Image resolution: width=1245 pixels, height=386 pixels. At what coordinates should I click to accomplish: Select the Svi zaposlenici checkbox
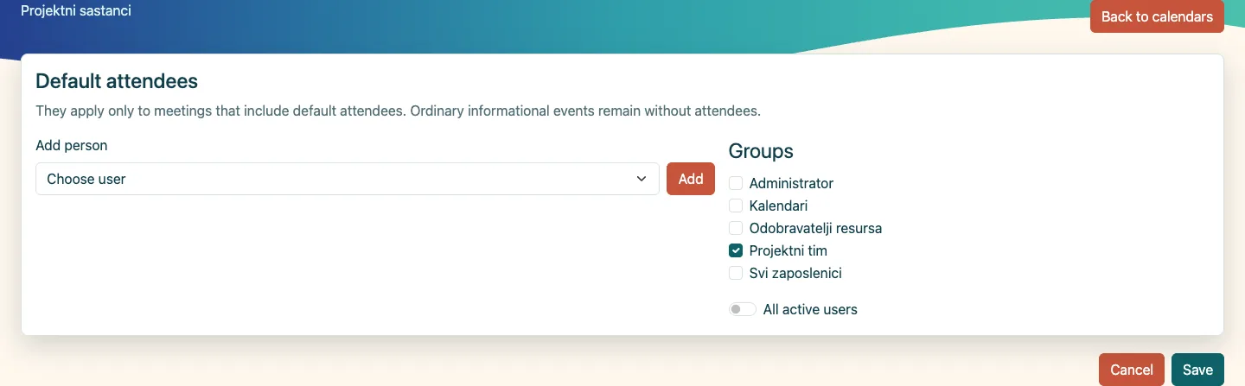tap(736, 273)
